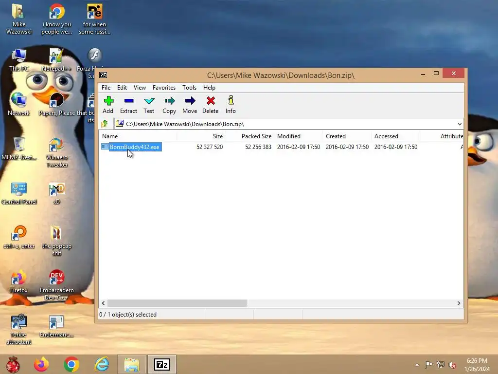
Task: Open Internet Explorer from taskbar
Action: click(102, 364)
